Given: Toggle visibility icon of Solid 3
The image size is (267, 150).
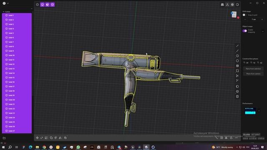Looking at the screenshot, I should [7, 24].
